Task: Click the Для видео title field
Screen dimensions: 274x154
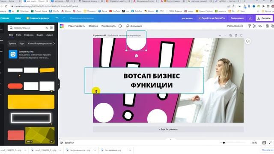Action: pos(187,18)
